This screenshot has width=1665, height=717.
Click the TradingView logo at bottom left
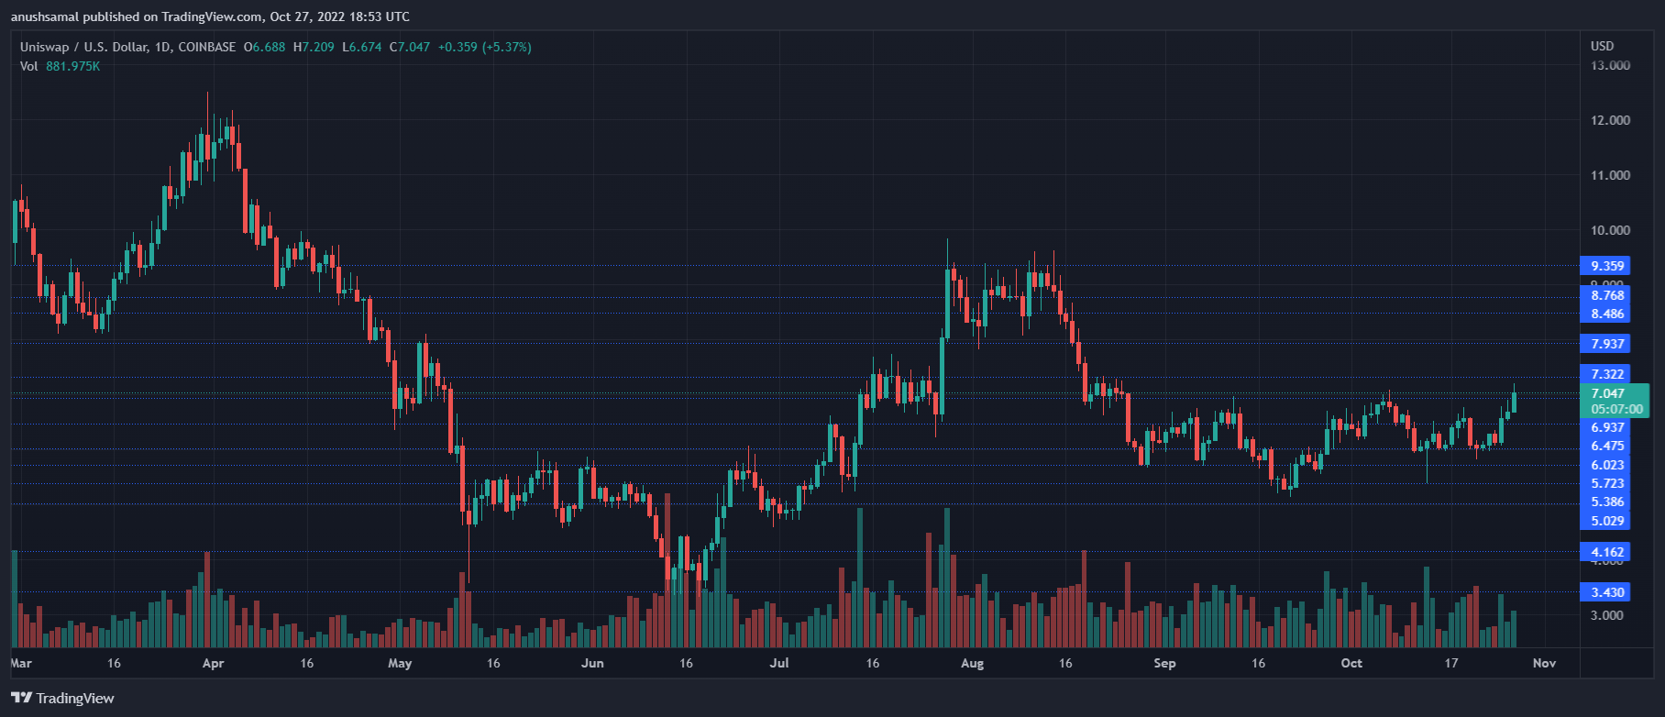62,698
